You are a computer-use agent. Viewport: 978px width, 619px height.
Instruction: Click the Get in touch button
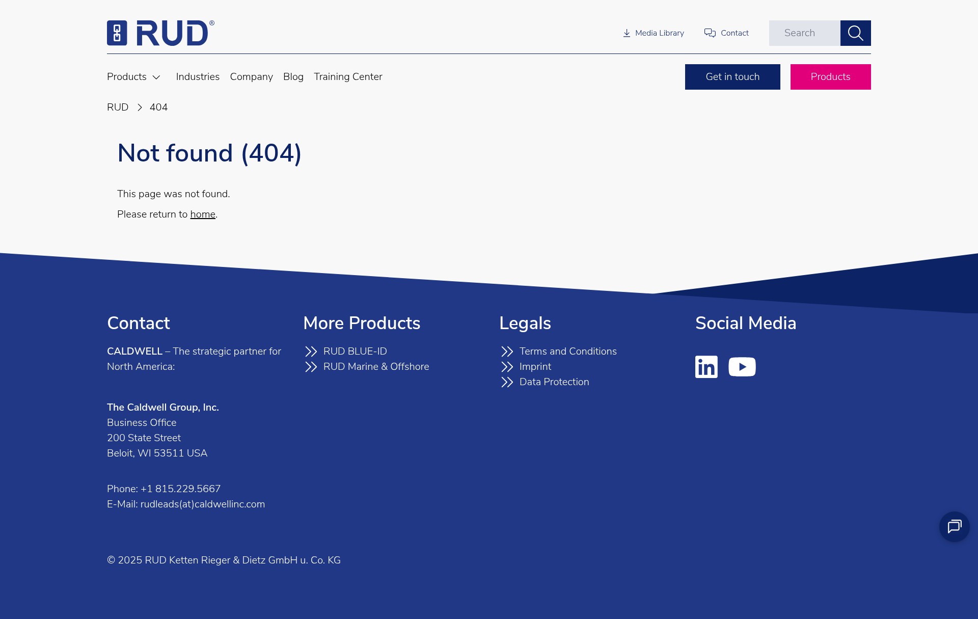732,77
